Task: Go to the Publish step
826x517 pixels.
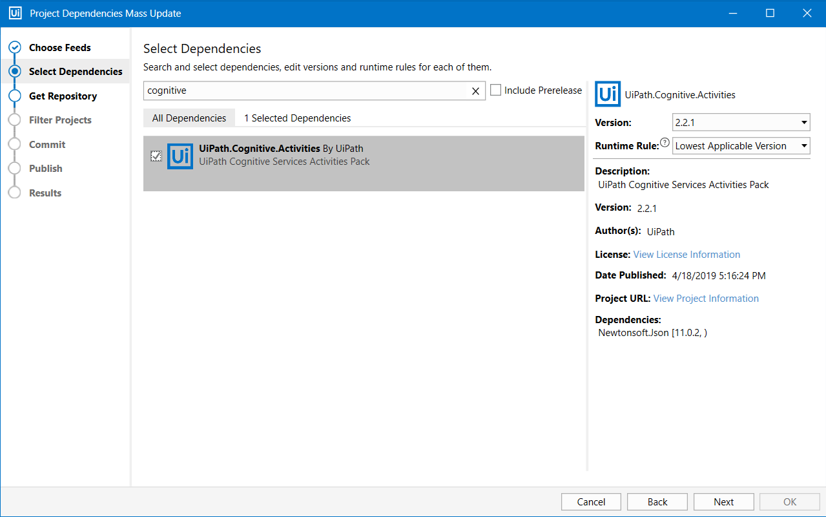Action: [14, 168]
